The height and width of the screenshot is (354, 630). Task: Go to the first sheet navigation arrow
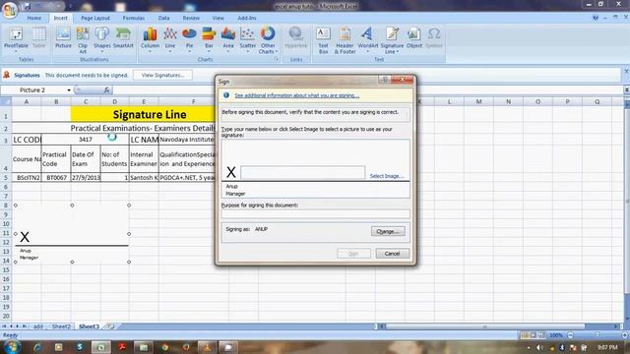tap(4, 326)
